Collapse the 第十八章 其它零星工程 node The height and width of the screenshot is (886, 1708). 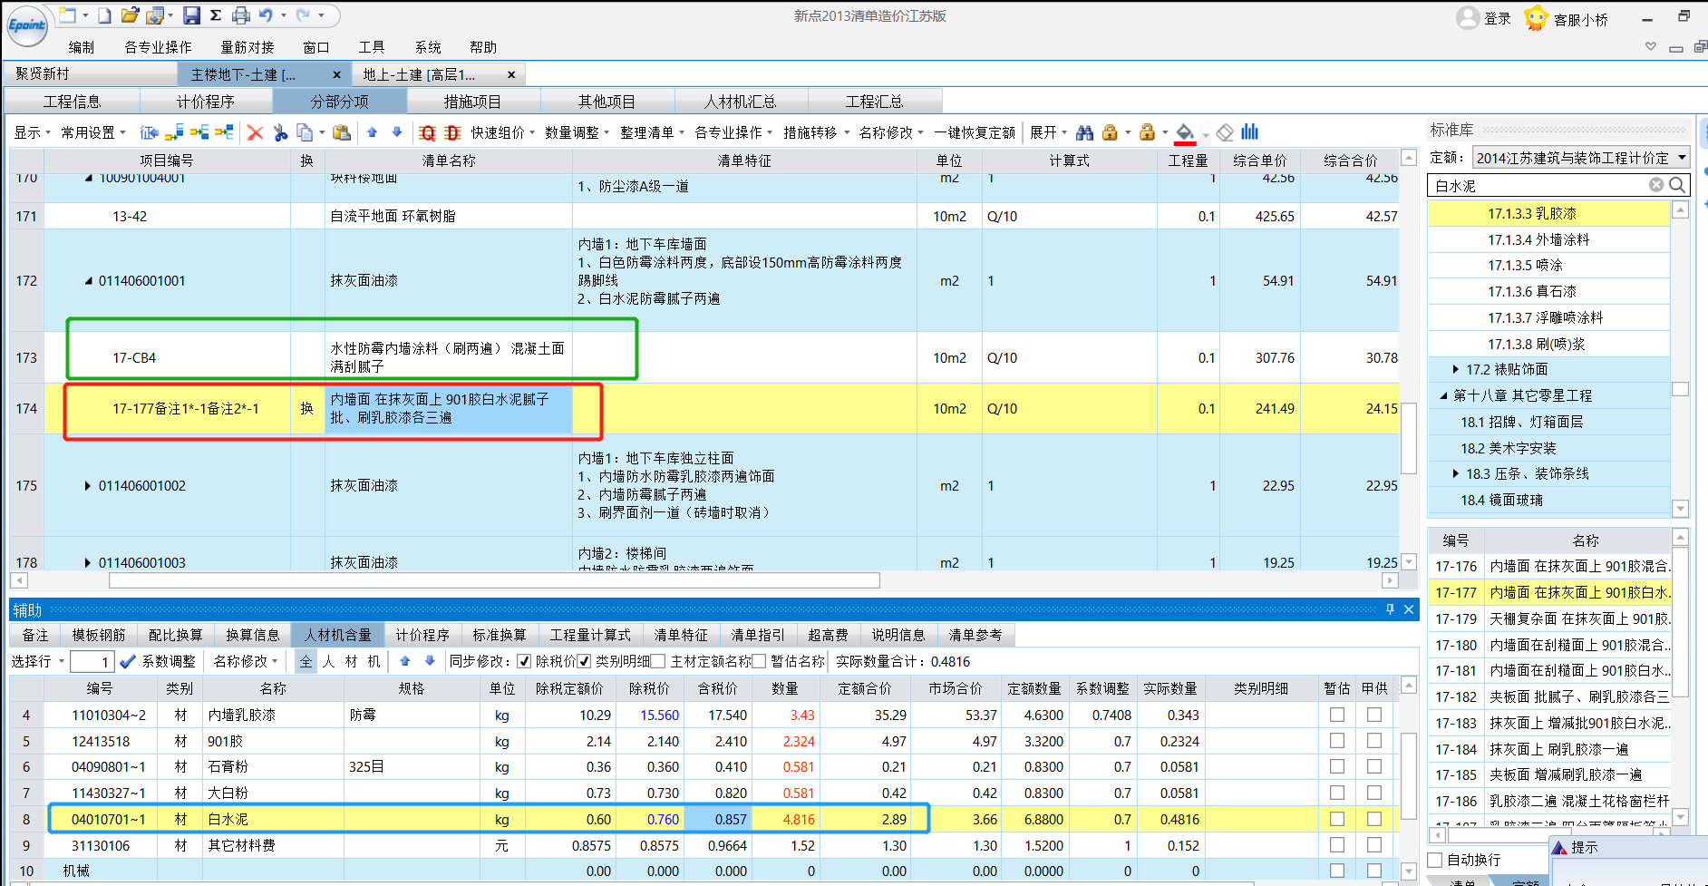click(x=1443, y=395)
